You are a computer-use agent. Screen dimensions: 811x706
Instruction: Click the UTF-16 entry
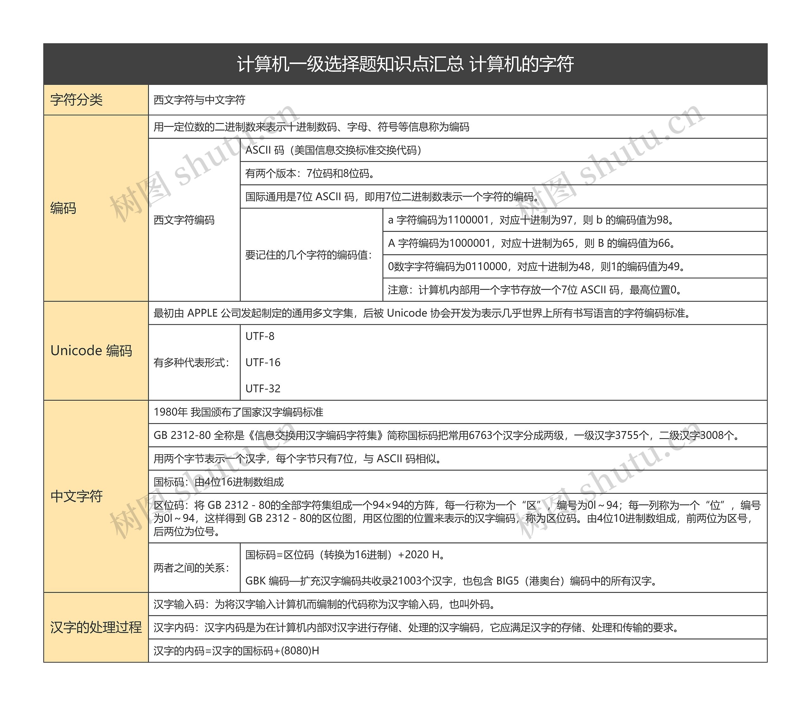click(263, 362)
